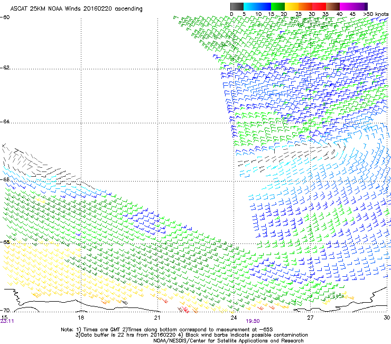
Task: Click the '-60' latitude label
Action: point(5,17)
